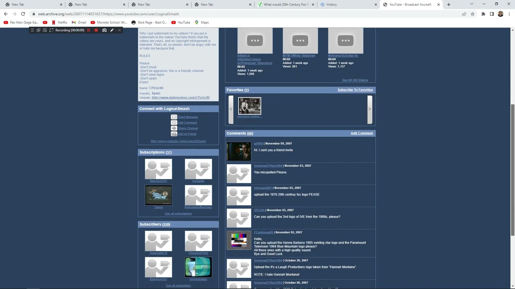Open the favorite video thumbnail
This screenshot has height=289, width=515.
point(249,106)
